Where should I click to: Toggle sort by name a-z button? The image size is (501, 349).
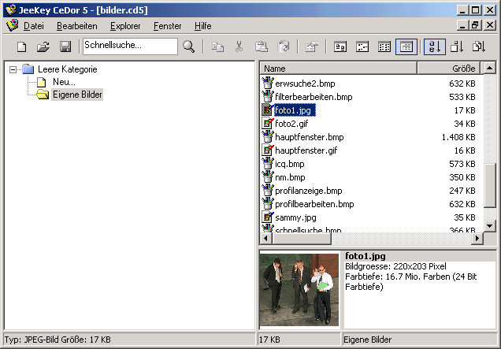[x=435, y=47]
